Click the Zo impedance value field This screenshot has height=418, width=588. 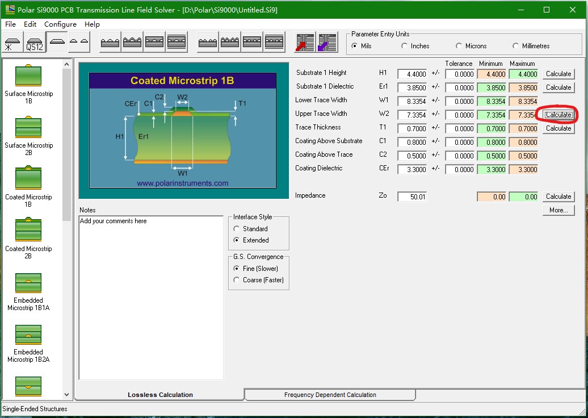412,197
